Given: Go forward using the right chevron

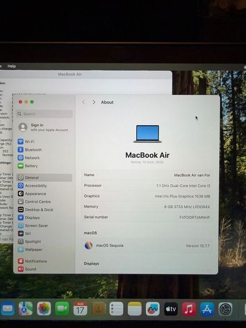Looking at the screenshot, I should pyautogui.click(x=94, y=102).
